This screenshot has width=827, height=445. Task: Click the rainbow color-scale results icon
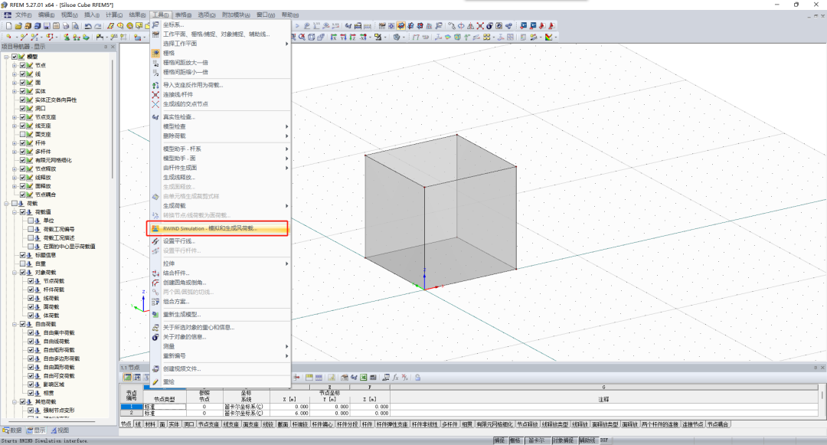point(548,37)
